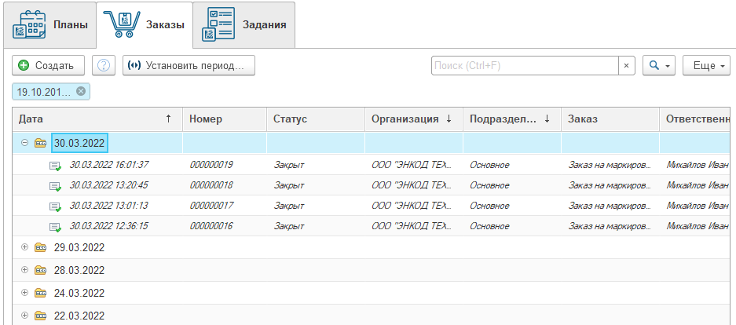Clear the search field with x button
Image resolution: width=736 pixels, height=325 pixels.
coord(626,66)
